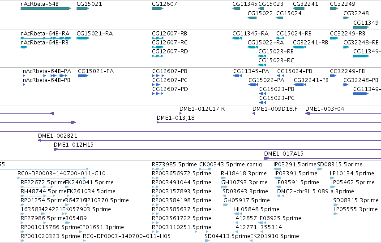The image size is (381, 243).
Task: Click EST RH18418.3prime
Action: coord(244,174)
